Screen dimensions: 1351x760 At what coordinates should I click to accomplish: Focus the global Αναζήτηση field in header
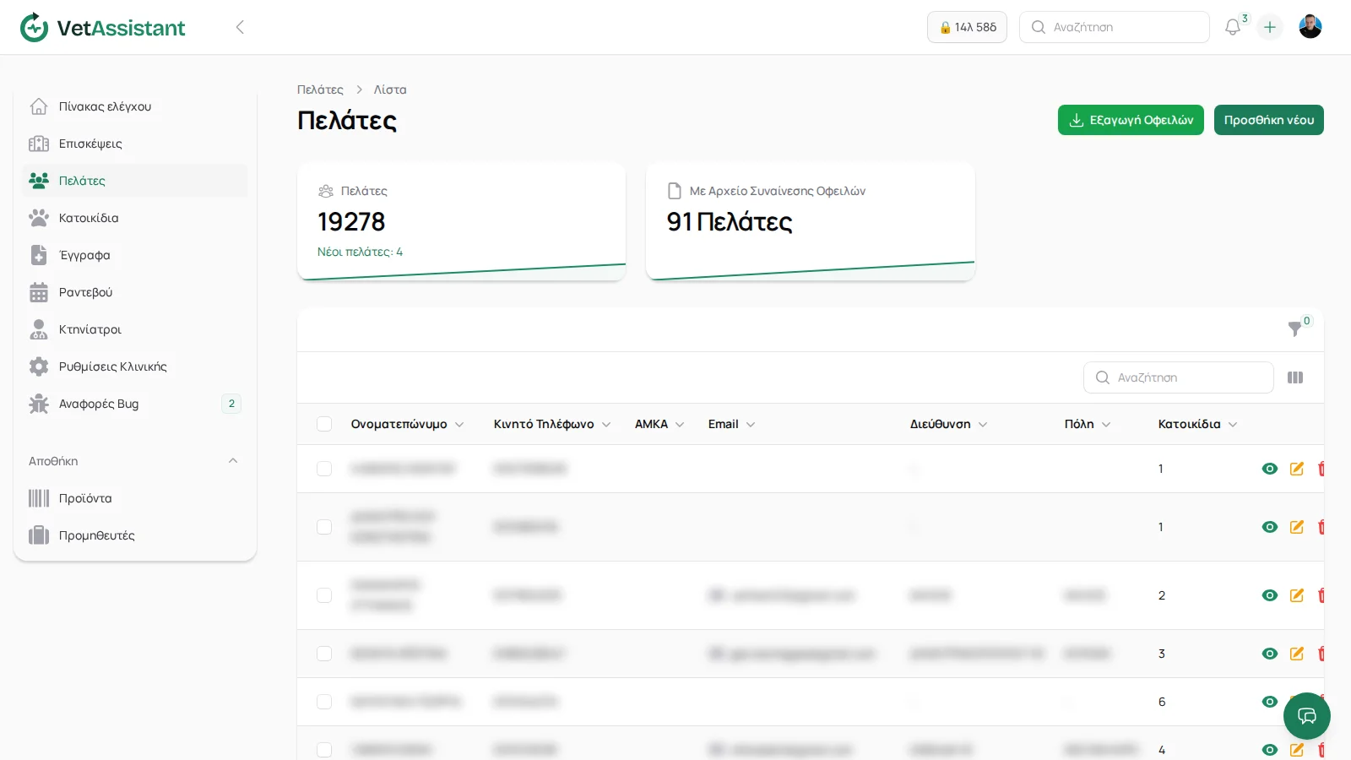[x=1115, y=27]
